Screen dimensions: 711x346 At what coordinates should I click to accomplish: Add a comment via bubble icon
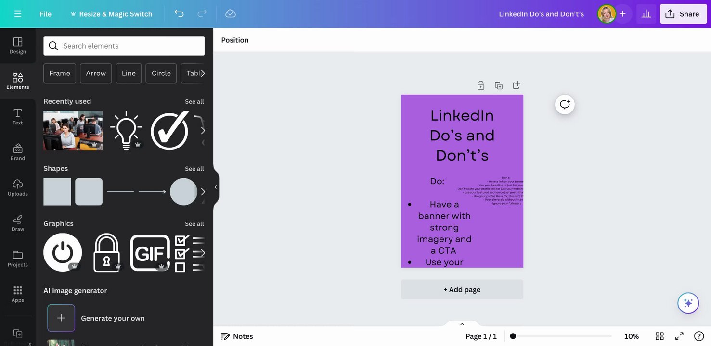(565, 104)
